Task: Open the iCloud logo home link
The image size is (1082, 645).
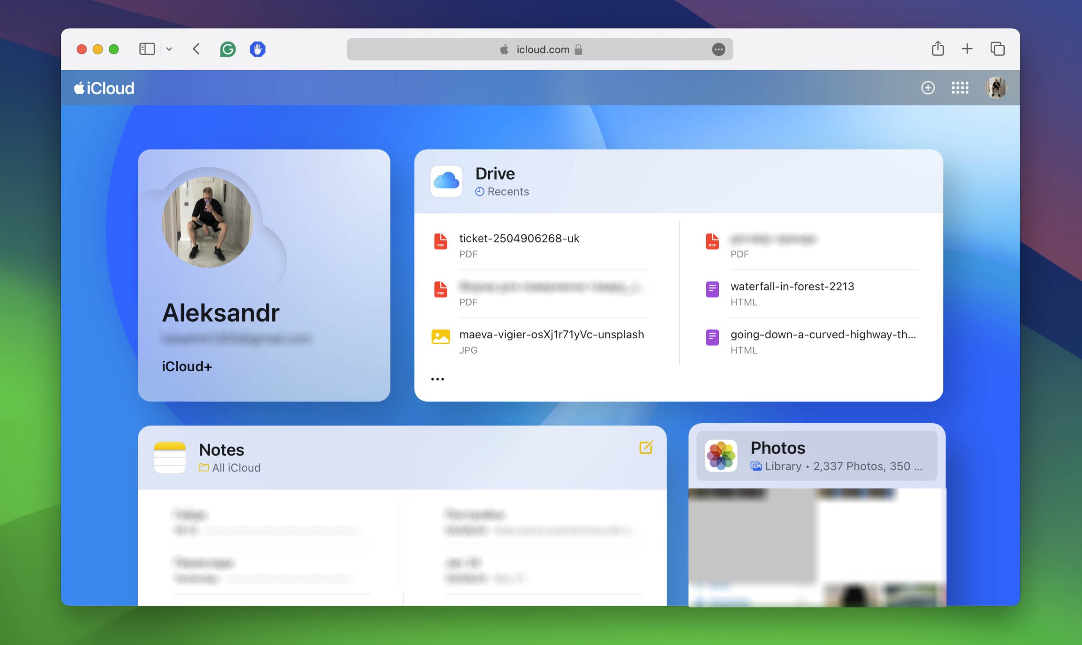Action: 104,88
